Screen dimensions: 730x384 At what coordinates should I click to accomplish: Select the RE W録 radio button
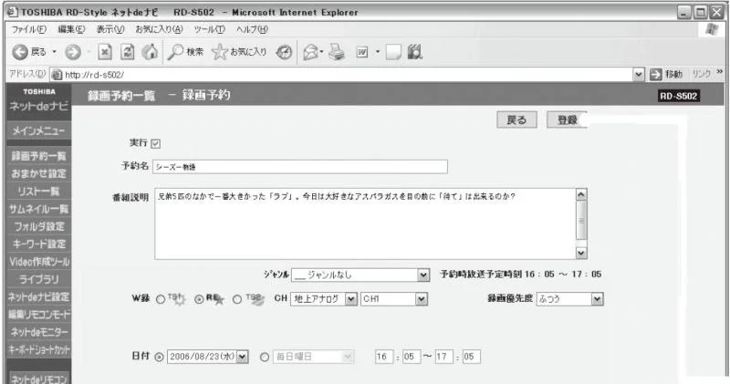[199, 300]
